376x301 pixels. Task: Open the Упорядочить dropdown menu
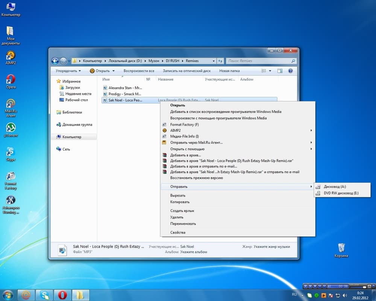[68, 71]
